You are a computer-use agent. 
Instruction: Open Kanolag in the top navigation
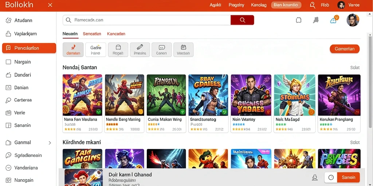(x=259, y=5)
